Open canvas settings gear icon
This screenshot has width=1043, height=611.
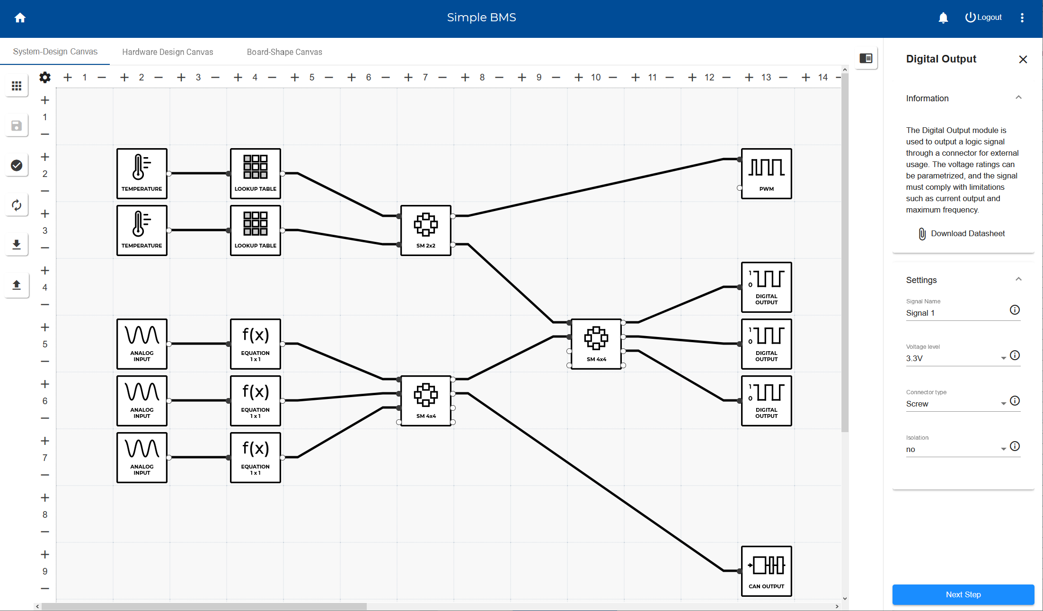pos(45,77)
